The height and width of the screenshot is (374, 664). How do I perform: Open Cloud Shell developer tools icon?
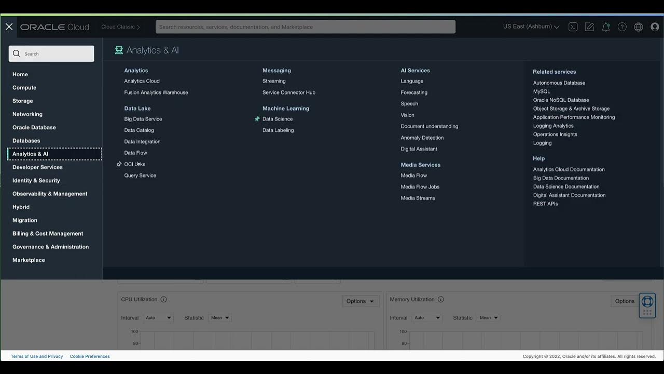(x=573, y=27)
